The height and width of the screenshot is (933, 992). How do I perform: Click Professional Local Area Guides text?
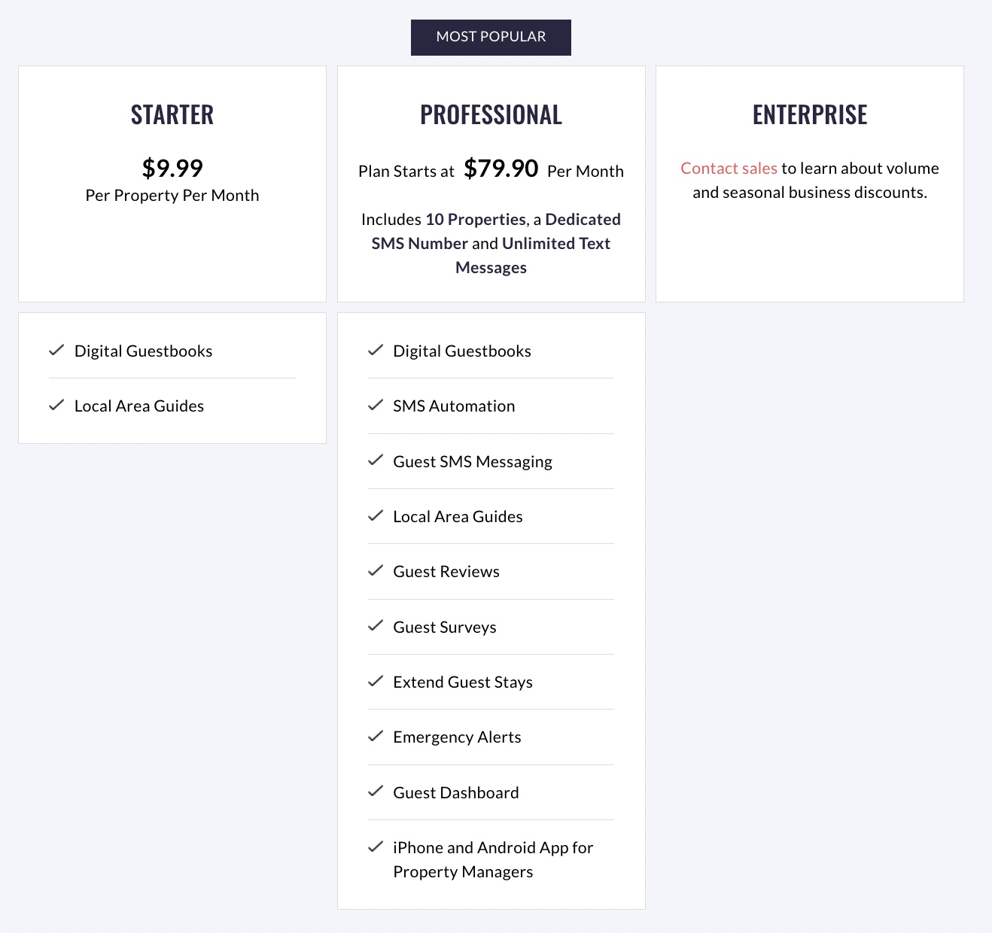click(x=458, y=517)
